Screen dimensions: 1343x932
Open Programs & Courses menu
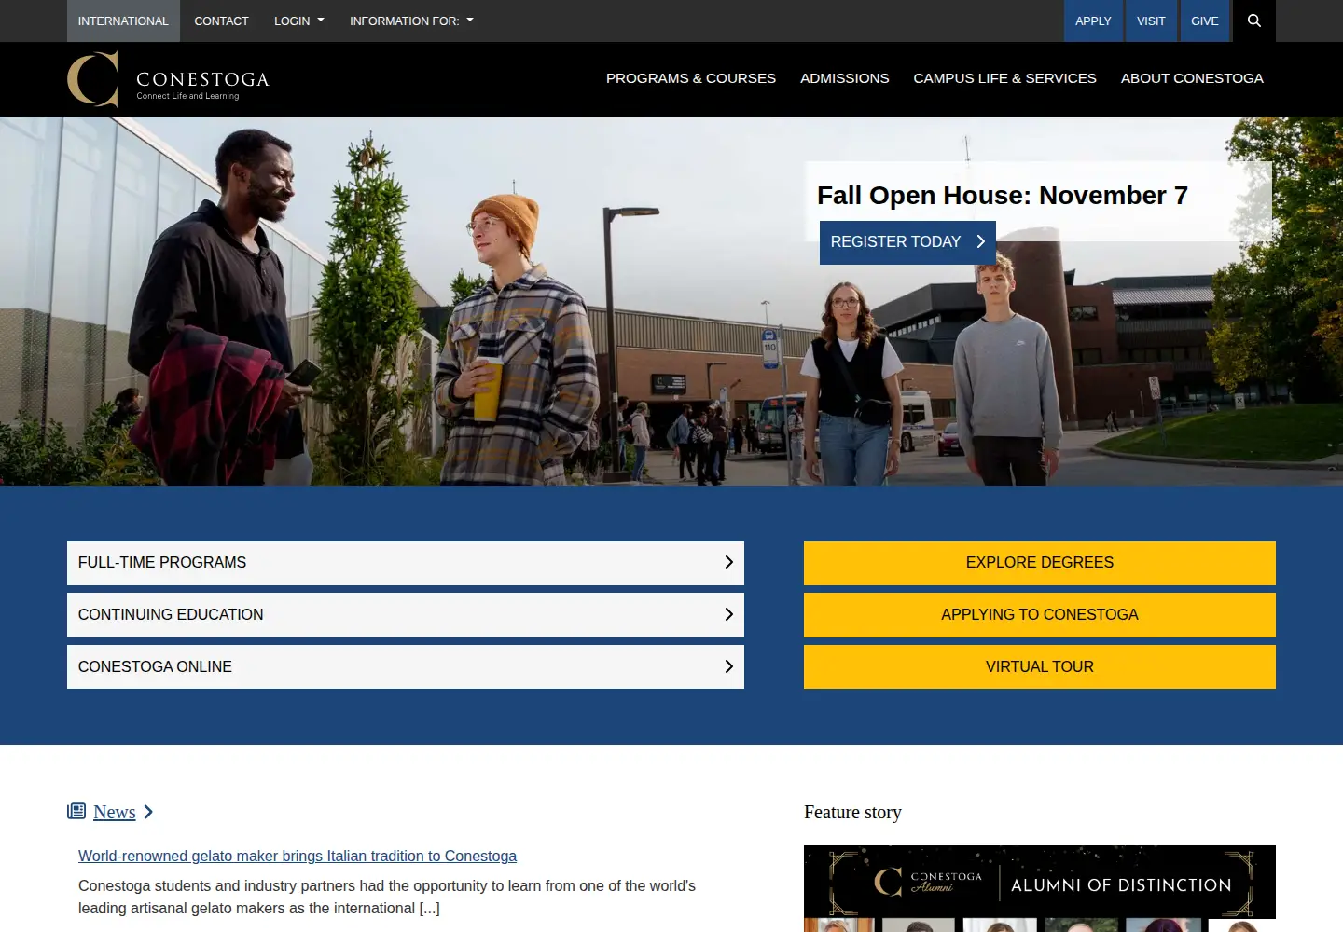[691, 78]
